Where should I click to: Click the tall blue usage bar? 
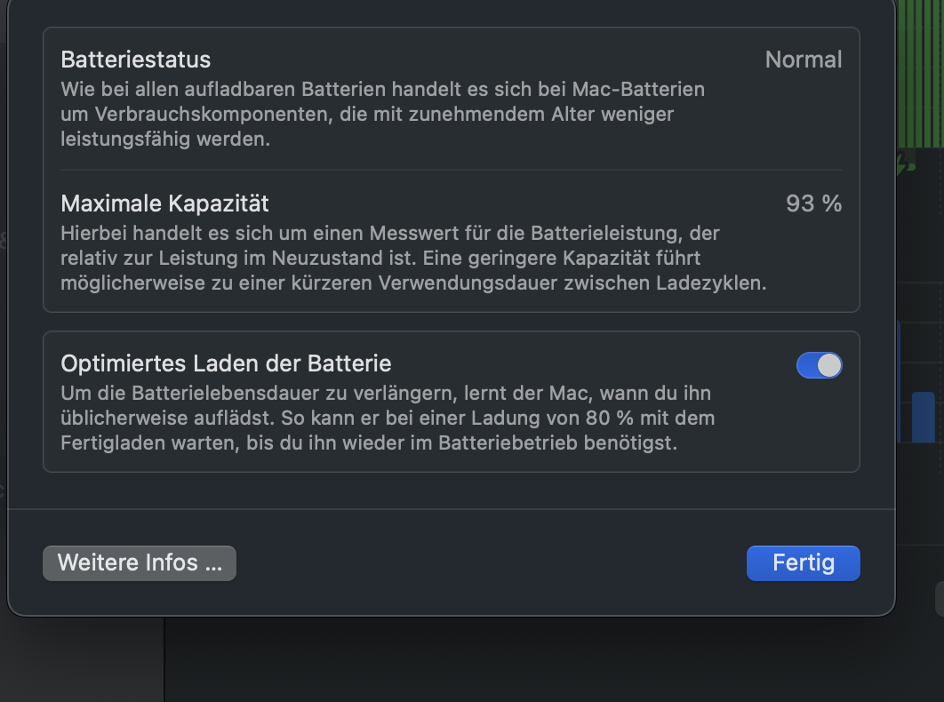tap(899, 382)
